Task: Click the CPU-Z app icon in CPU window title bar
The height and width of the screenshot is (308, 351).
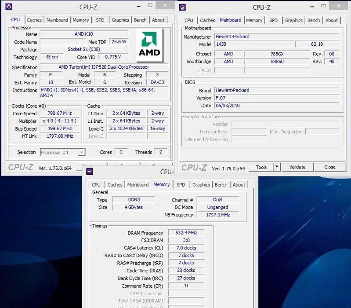Action: tap(9, 7)
